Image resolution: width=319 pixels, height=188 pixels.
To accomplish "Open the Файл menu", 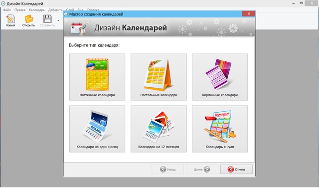I will [7, 10].
